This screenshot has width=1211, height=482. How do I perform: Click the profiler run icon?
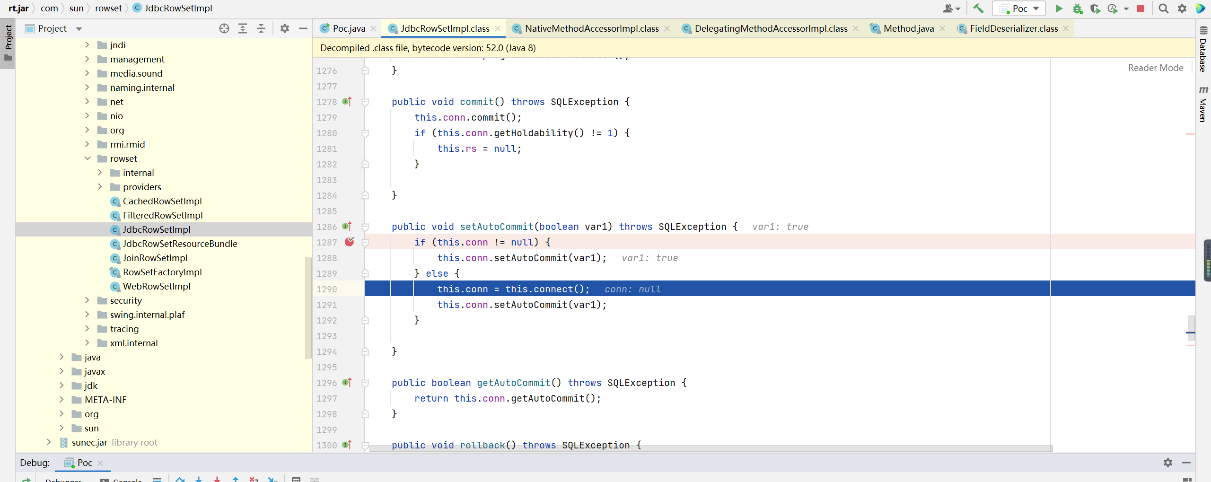point(1113,8)
